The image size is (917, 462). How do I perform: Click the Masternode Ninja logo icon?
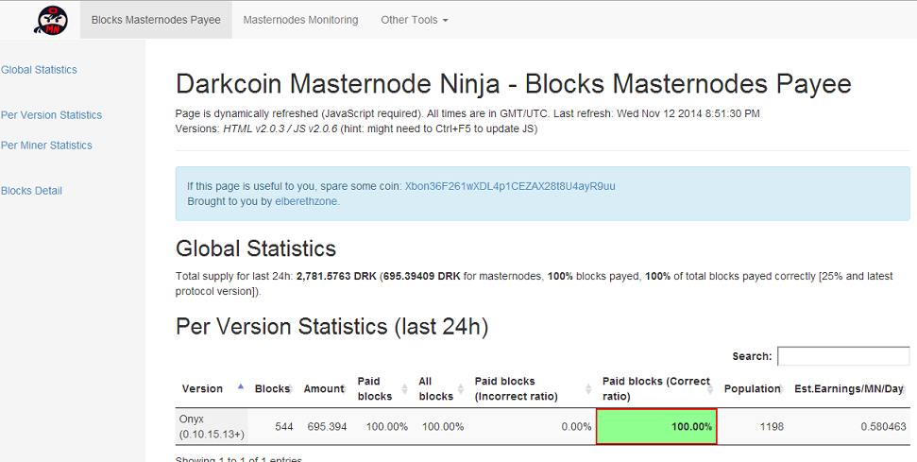pyautogui.click(x=51, y=20)
